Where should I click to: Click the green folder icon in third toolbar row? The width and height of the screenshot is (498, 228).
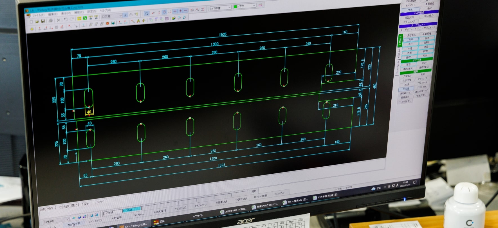174,18
